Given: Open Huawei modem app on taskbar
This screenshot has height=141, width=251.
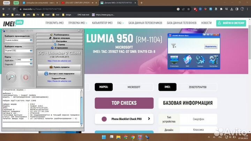Looking at the screenshot, I should tap(140, 137).
